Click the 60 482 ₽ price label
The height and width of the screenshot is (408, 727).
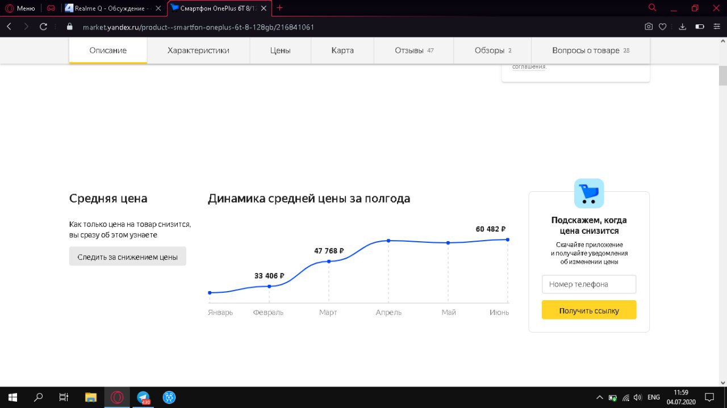click(491, 229)
